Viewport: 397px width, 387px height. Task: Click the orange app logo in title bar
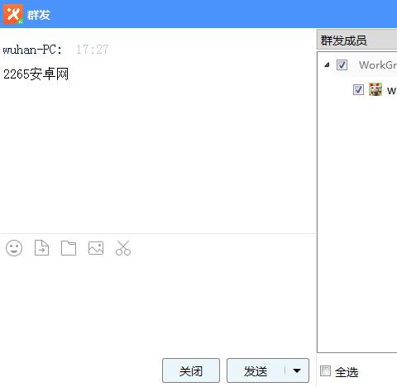13,14
